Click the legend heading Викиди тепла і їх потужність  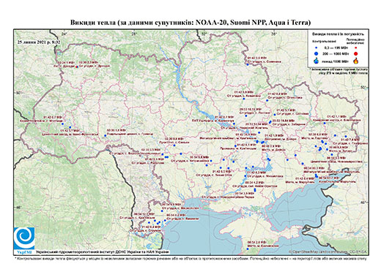[x=338, y=34]
